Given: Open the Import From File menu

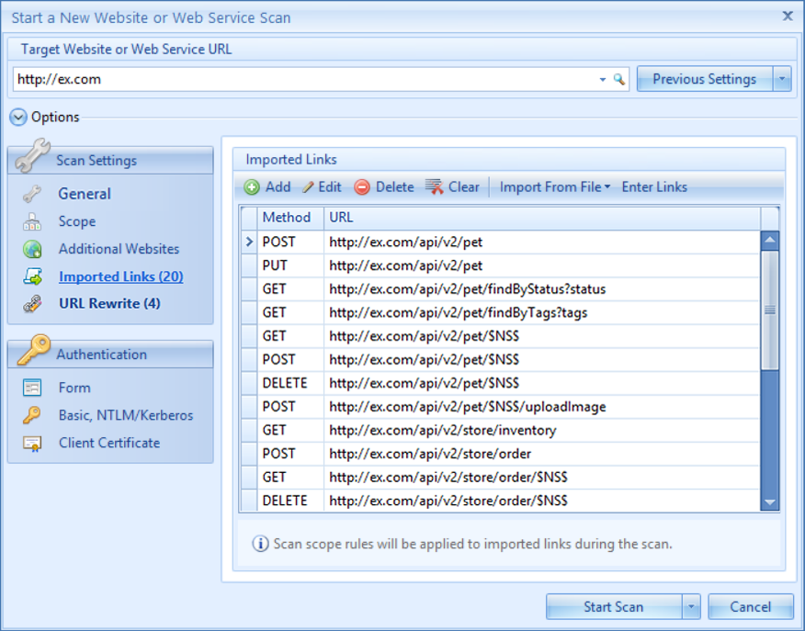Looking at the screenshot, I should [554, 187].
